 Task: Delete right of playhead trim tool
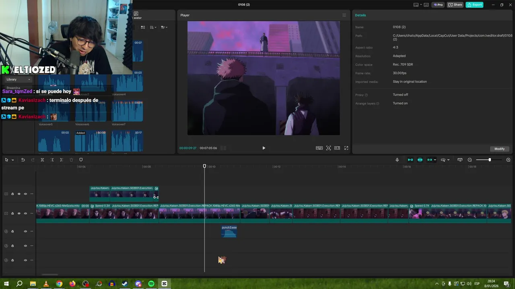61,160
